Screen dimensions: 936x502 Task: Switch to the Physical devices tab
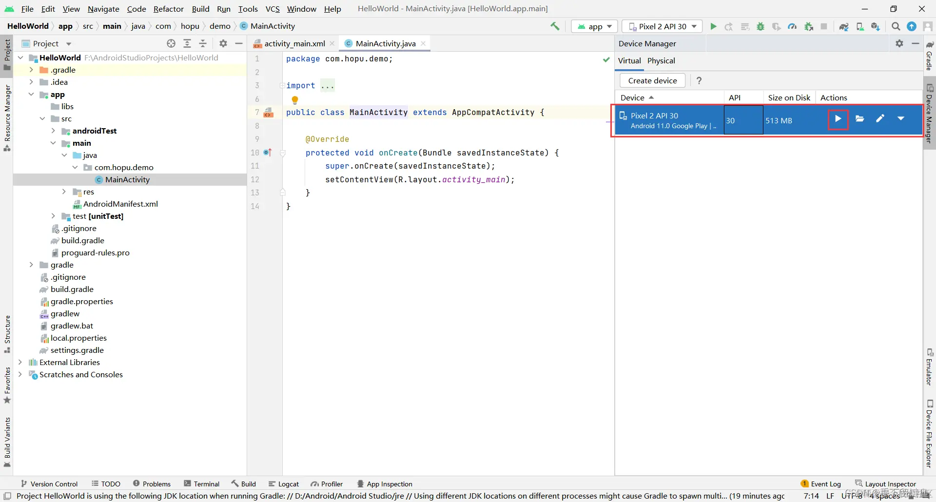pyautogui.click(x=661, y=60)
